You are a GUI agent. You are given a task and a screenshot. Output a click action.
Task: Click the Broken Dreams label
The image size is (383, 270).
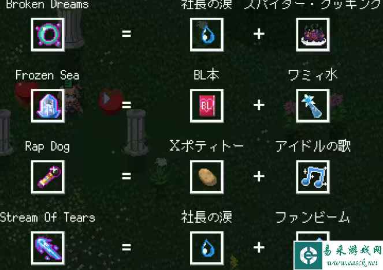click(x=47, y=5)
